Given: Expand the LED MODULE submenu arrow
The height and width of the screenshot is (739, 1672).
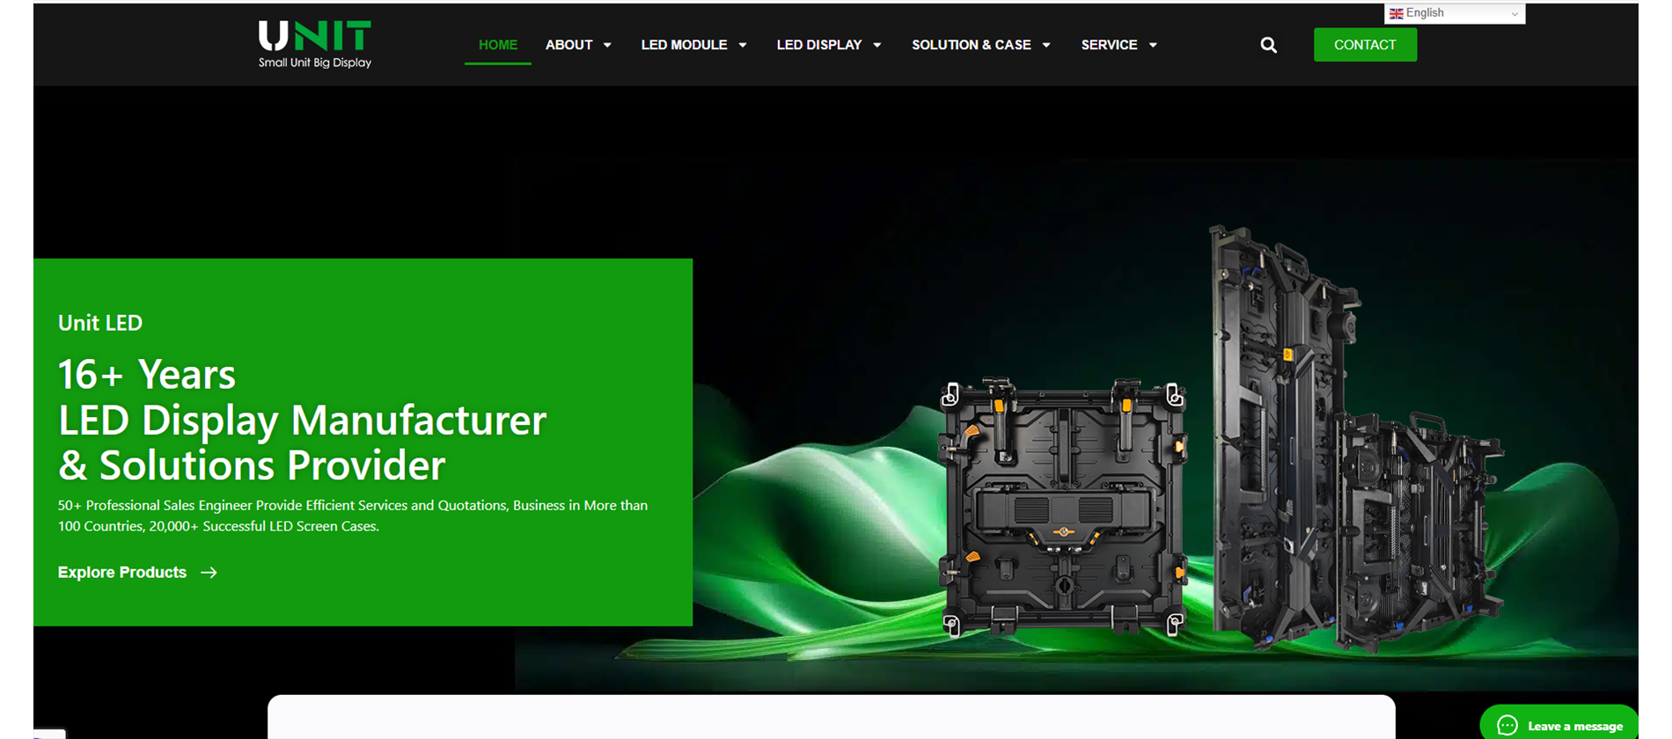Looking at the screenshot, I should (x=743, y=45).
